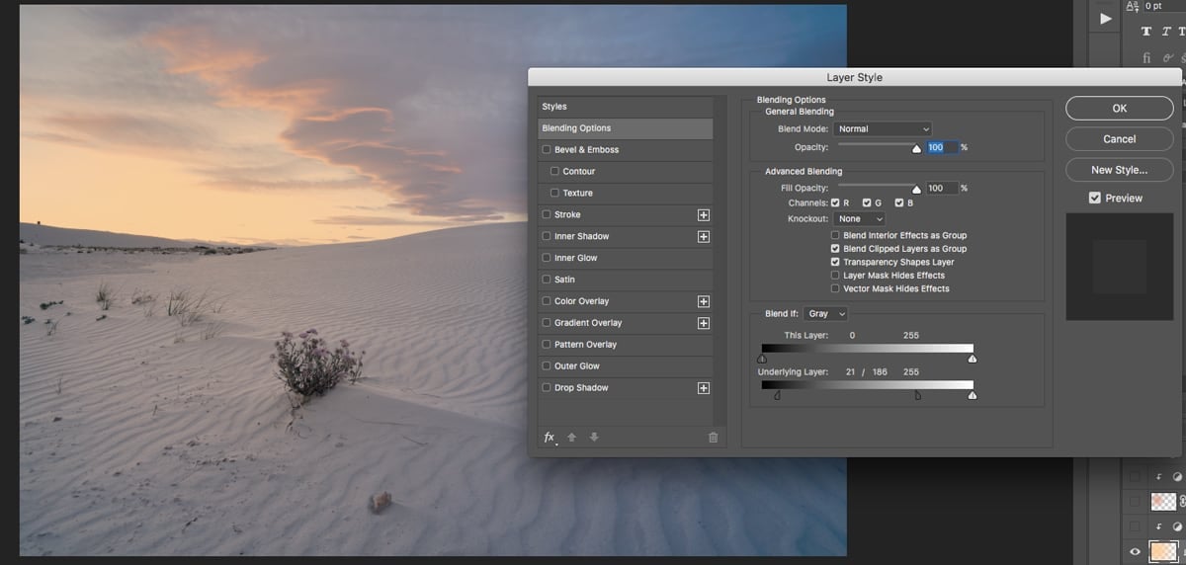Add another Color Overlay with plus icon
The height and width of the screenshot is (565, 1186).
coord(704,301)
